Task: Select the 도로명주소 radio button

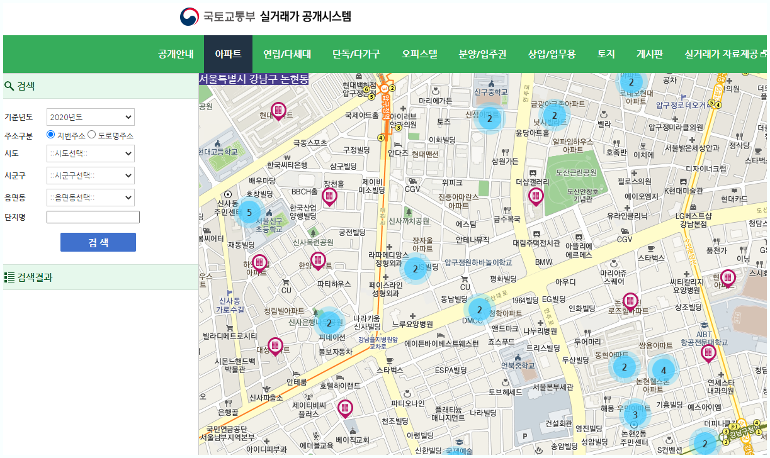Action: (x=91, y=135)
